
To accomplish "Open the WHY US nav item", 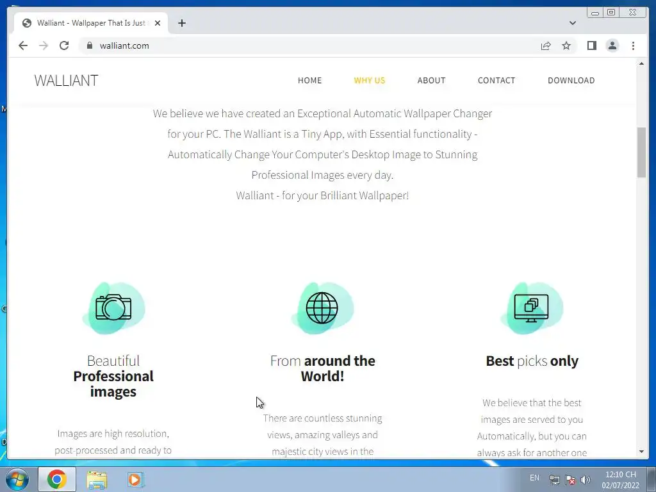I will point(370,80).
